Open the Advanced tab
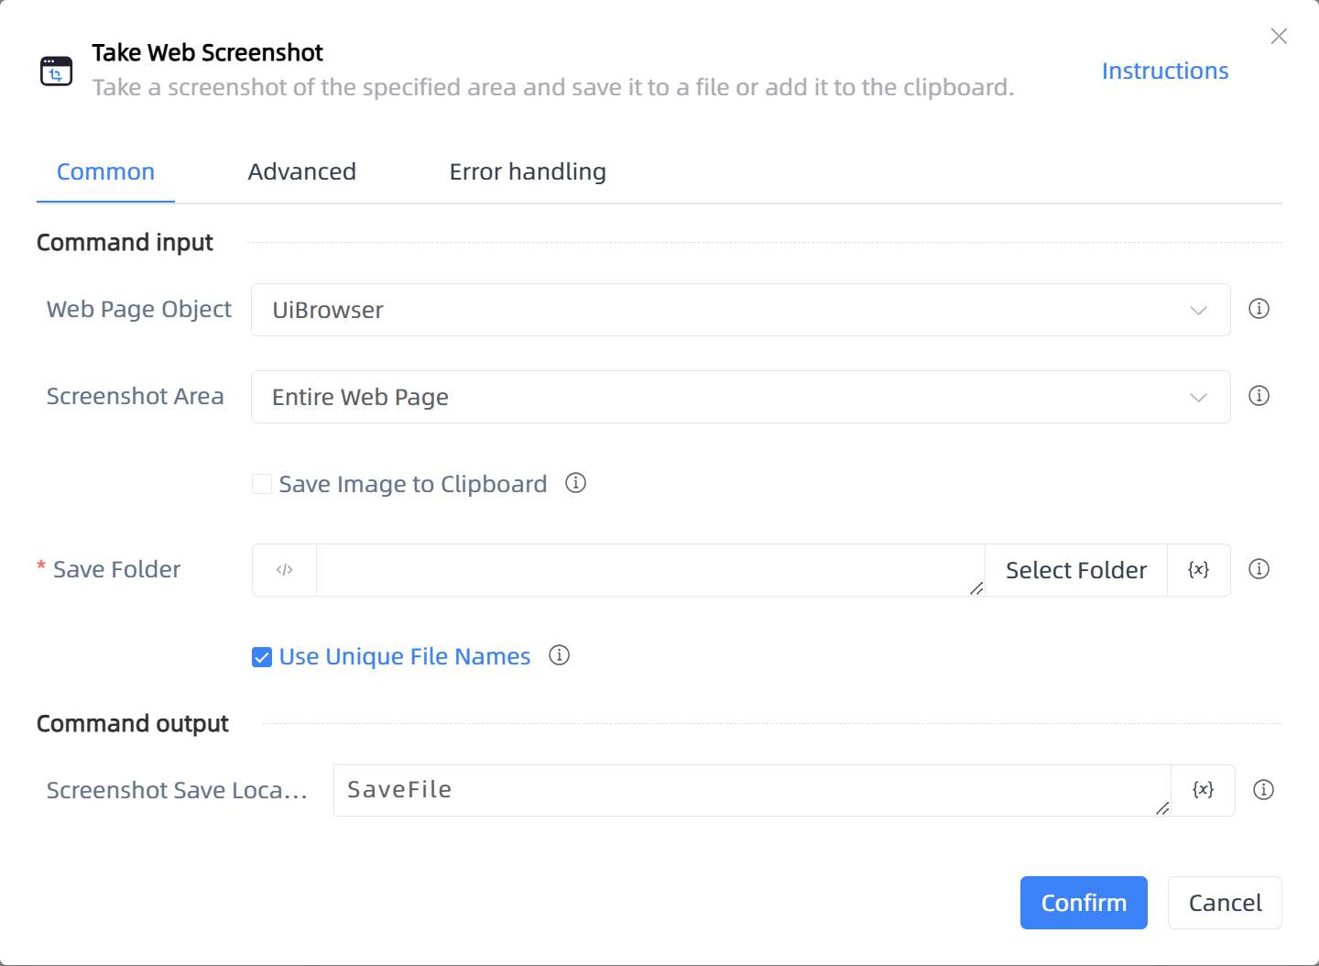1319x966 pixels. pos(301,172)
